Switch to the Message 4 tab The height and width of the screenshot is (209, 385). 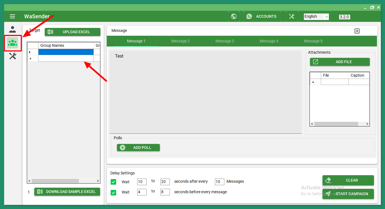pyautogui.click(x=269, y=41)
